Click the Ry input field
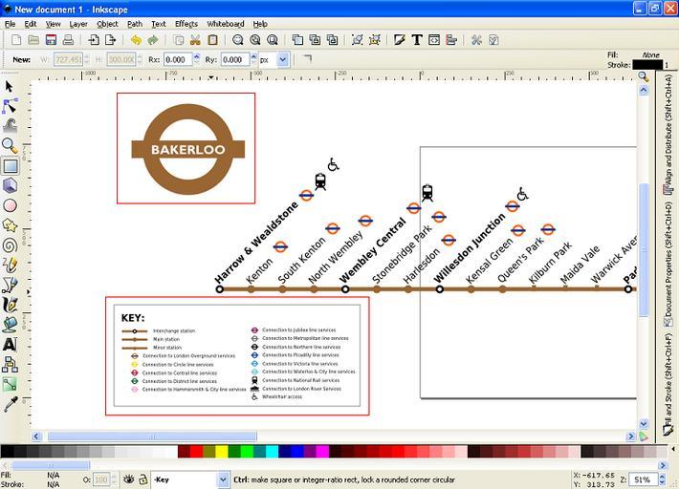This screenshot has height=489, width=679. pos(235,59)
